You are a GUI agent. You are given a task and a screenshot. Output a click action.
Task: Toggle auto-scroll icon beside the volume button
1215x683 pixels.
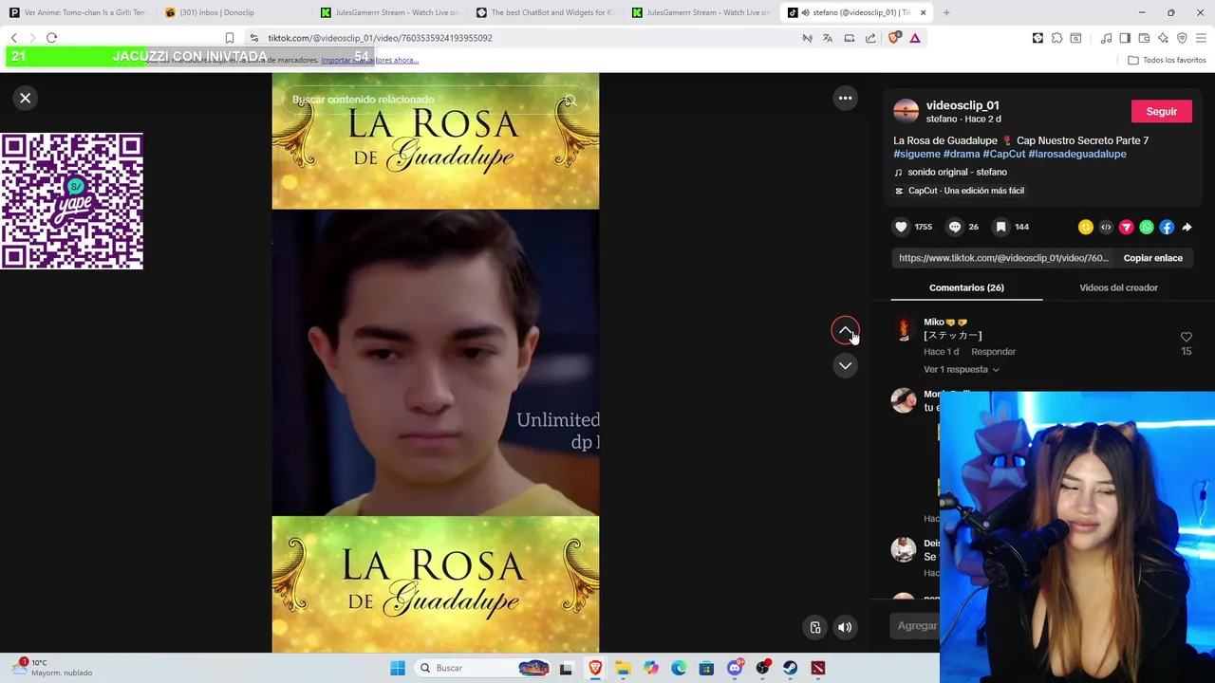pyautogui.click(x=815, y=627)
